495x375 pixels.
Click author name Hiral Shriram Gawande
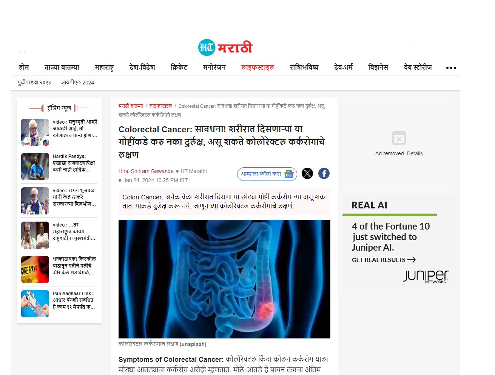(146, 171)
